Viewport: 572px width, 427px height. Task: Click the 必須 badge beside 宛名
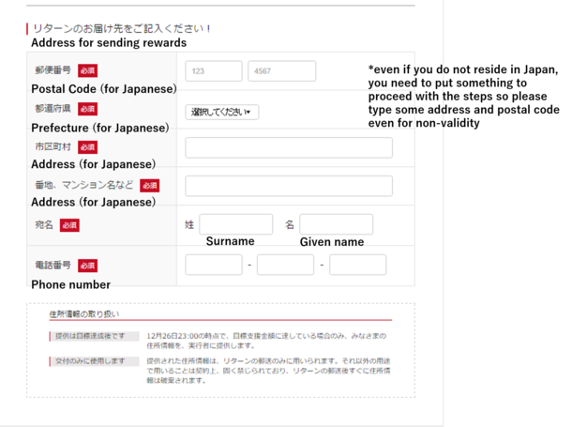point(69,225)
